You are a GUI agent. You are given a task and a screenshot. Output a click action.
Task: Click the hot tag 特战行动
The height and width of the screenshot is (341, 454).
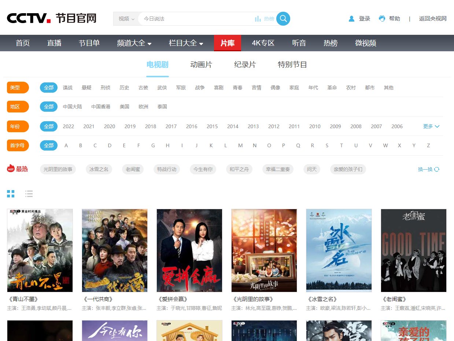[167, 169]
